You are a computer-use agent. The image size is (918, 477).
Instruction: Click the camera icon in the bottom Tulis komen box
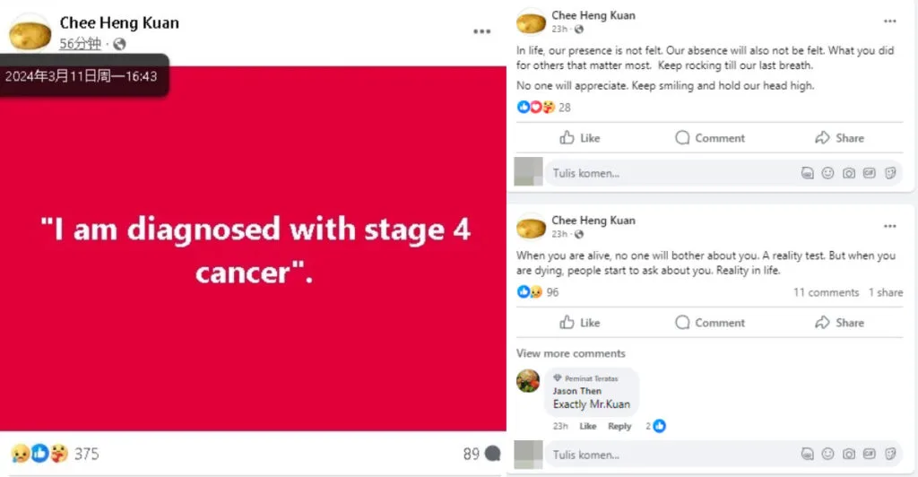point(848,455)
